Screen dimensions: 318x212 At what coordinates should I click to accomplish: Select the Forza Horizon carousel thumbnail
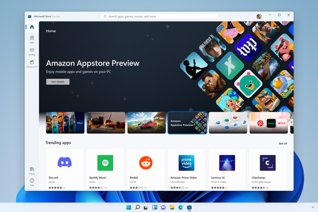pyautogui.click(x=147, y=123)
